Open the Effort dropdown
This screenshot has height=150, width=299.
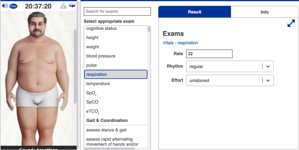tap(268, 80)
